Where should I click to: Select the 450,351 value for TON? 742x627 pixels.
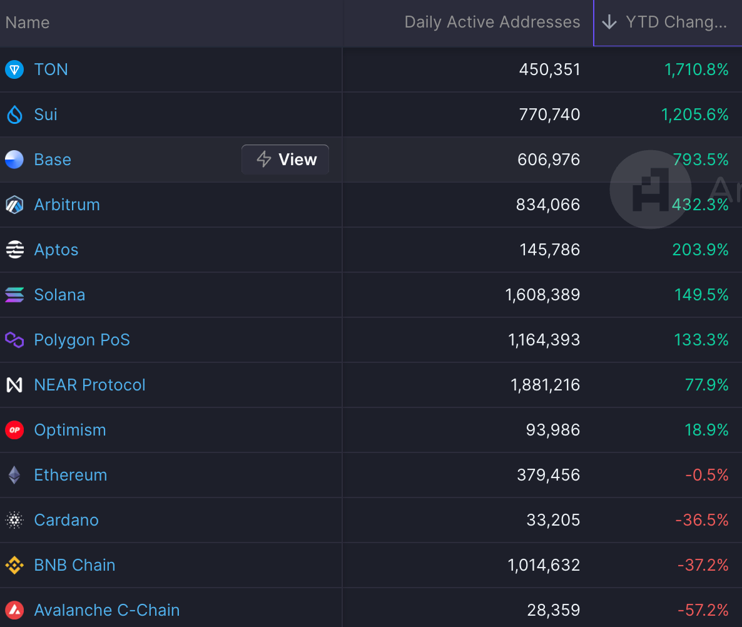click(549, 69)
